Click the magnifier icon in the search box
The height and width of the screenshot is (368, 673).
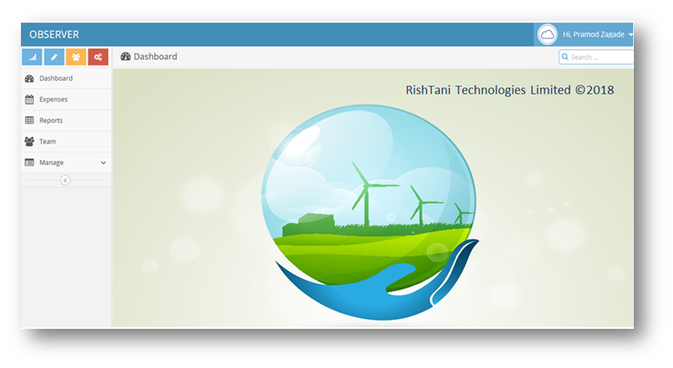click(566, 57)
